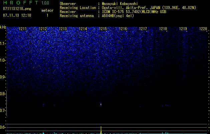The image size is (210, 134).
Task: Click the 0.6 kHz axis label
Action: click(x=3, y=127)
